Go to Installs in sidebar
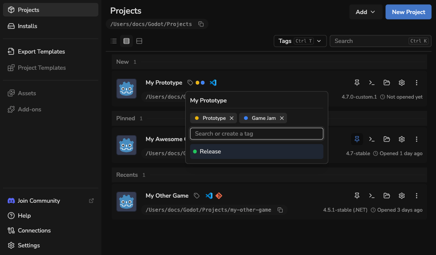The height and width of the screenshot is (255, 436). 50,26
